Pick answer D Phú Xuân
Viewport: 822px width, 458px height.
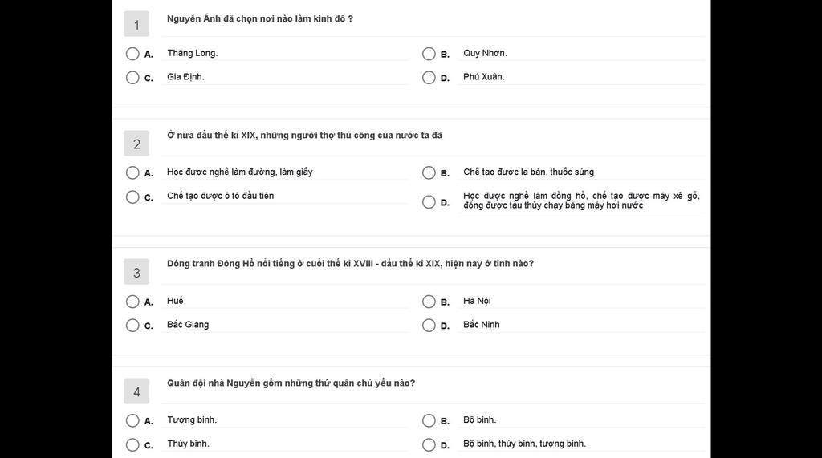(429, 78)
